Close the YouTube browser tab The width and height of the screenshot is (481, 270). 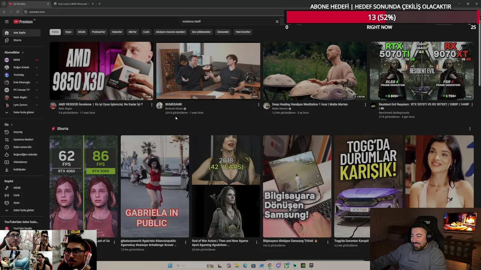[x=48, y=4]
